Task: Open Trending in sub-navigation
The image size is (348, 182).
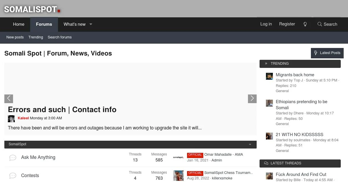Action: click(36, 37)
